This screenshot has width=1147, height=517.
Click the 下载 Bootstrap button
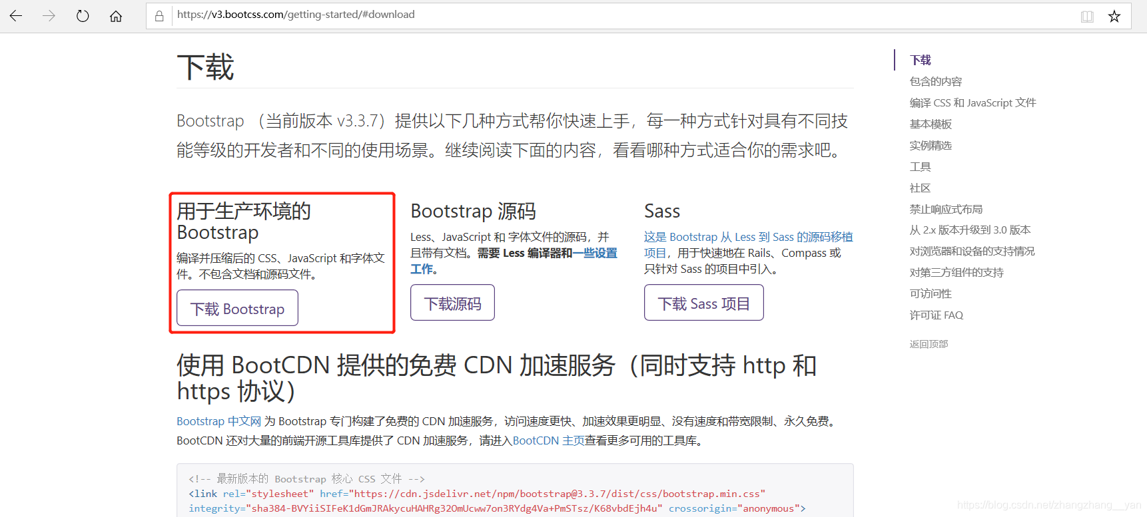point(237,308)
